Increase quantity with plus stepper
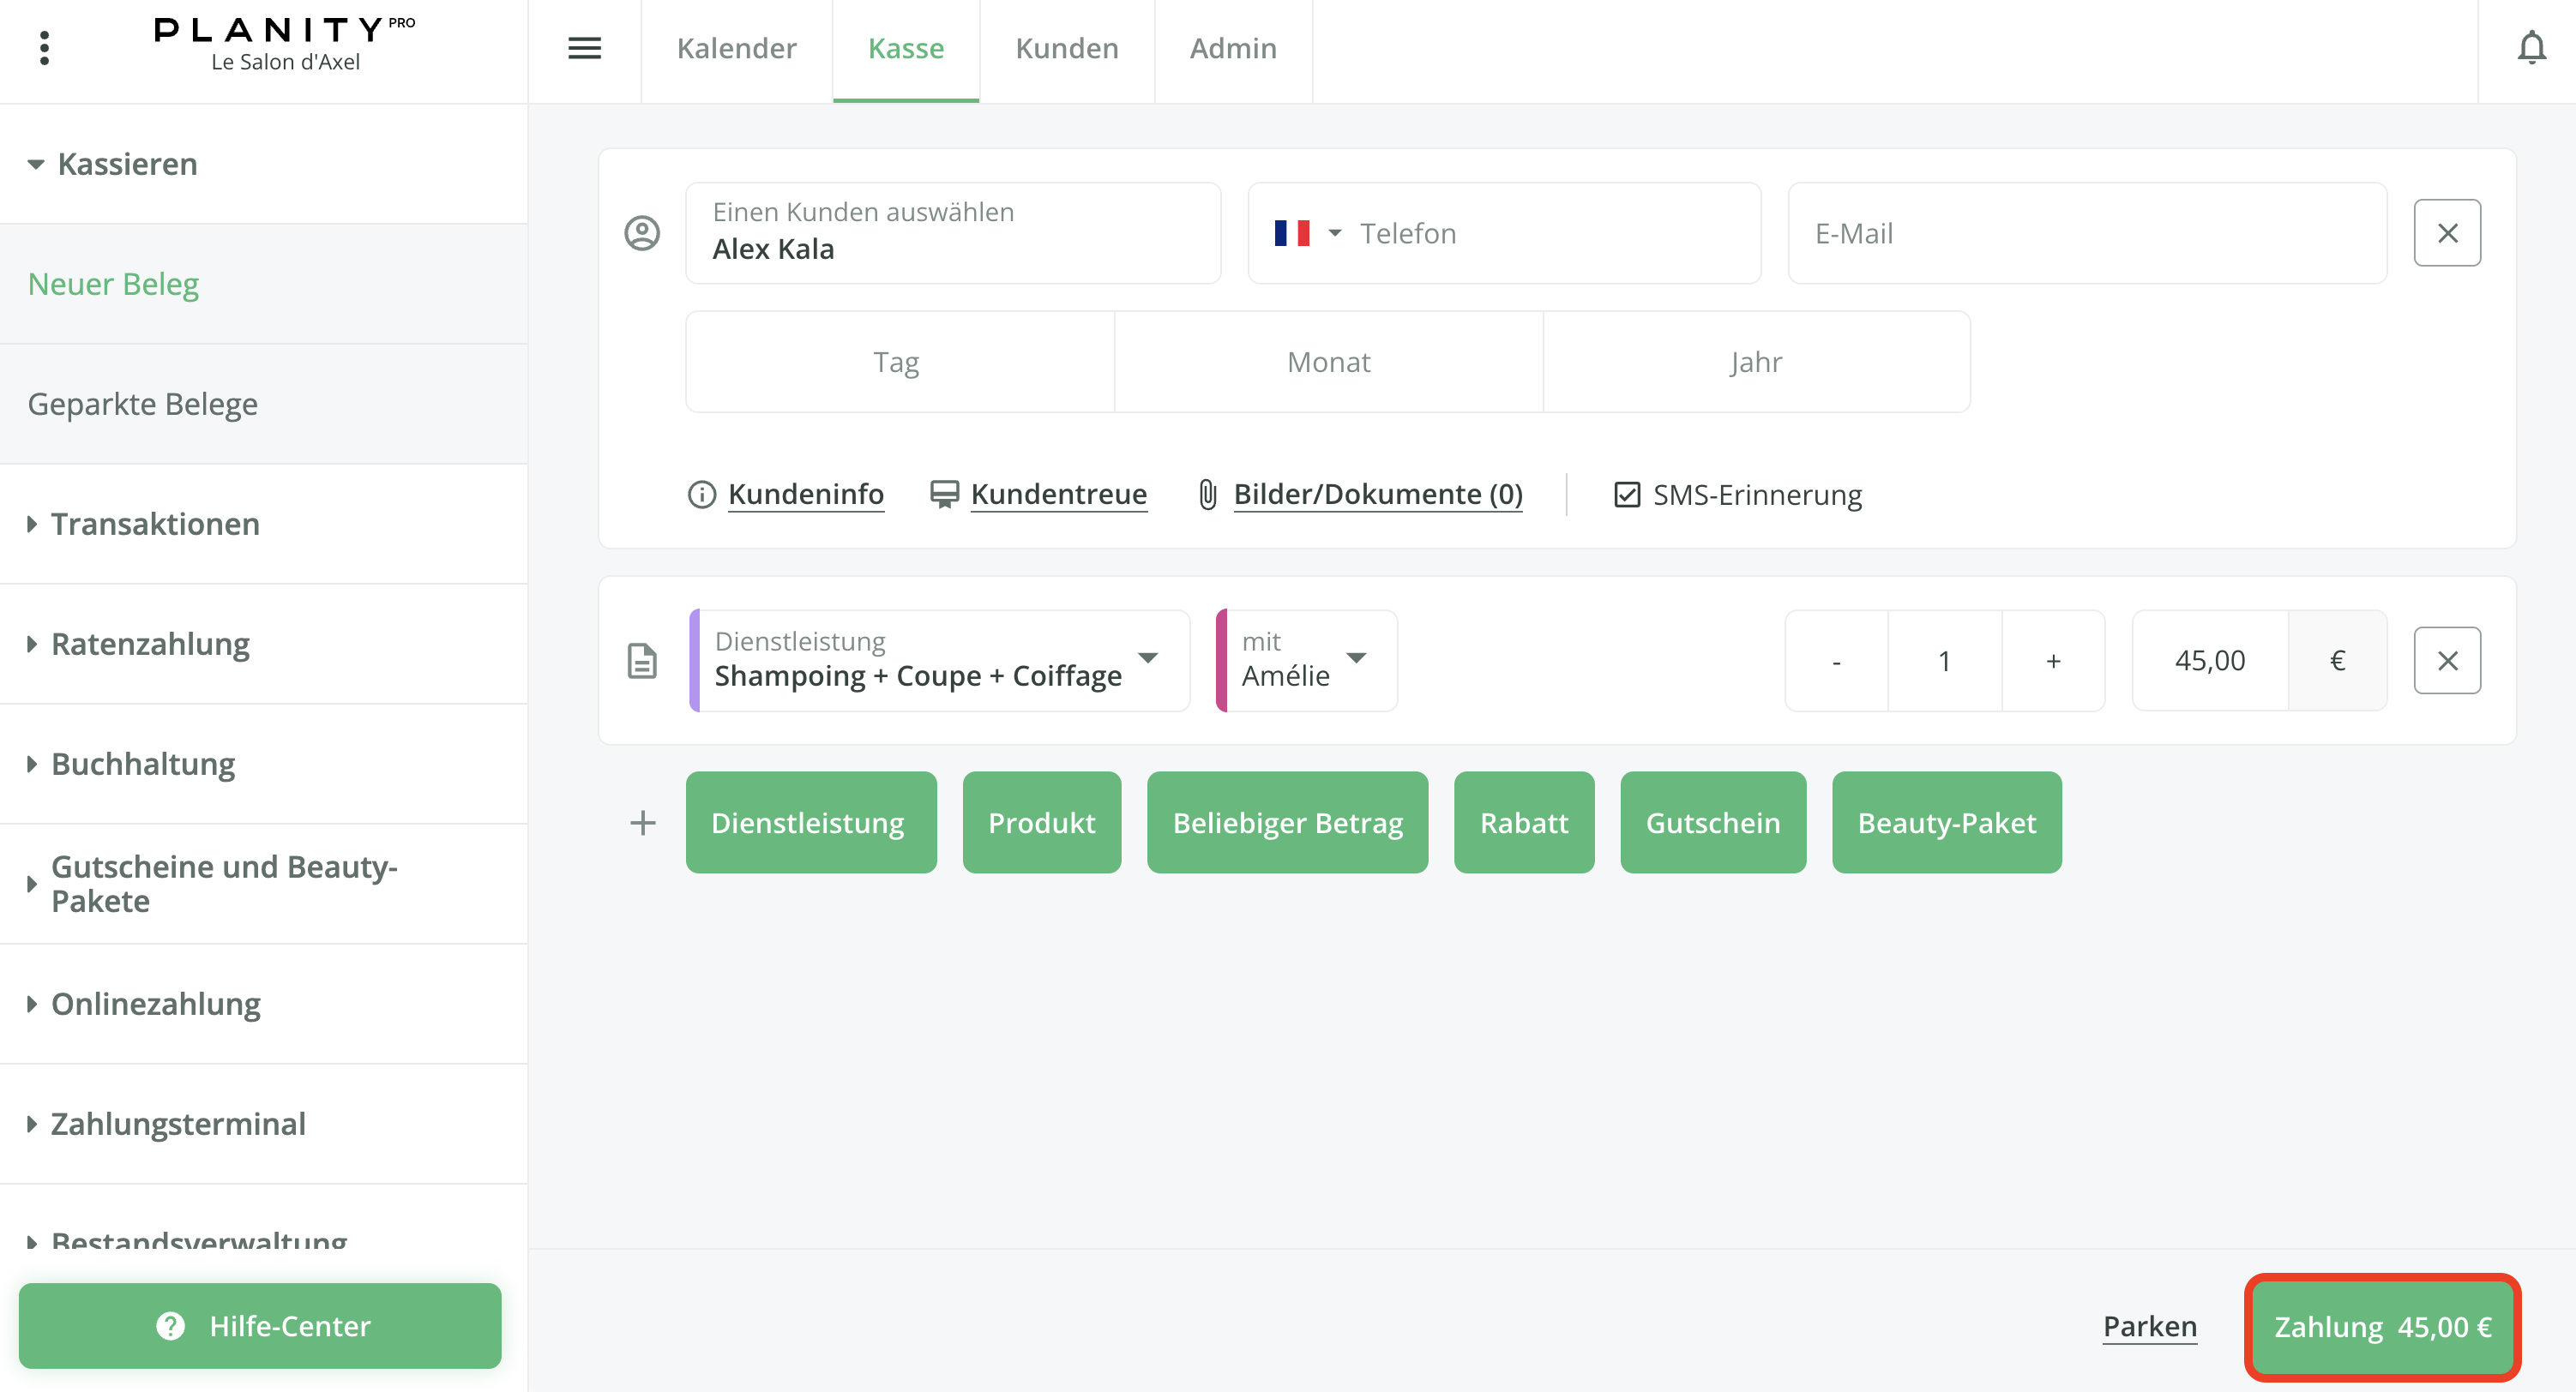 pos(2053,661)
